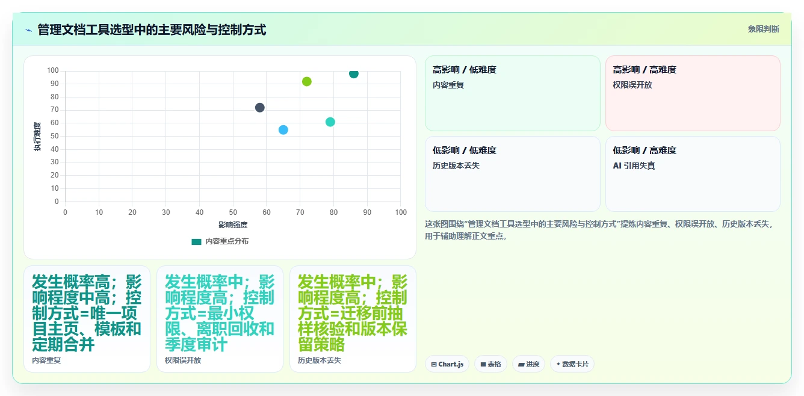Click the Chart.js tag chip
Screen dimensions: 804x396
447,364
